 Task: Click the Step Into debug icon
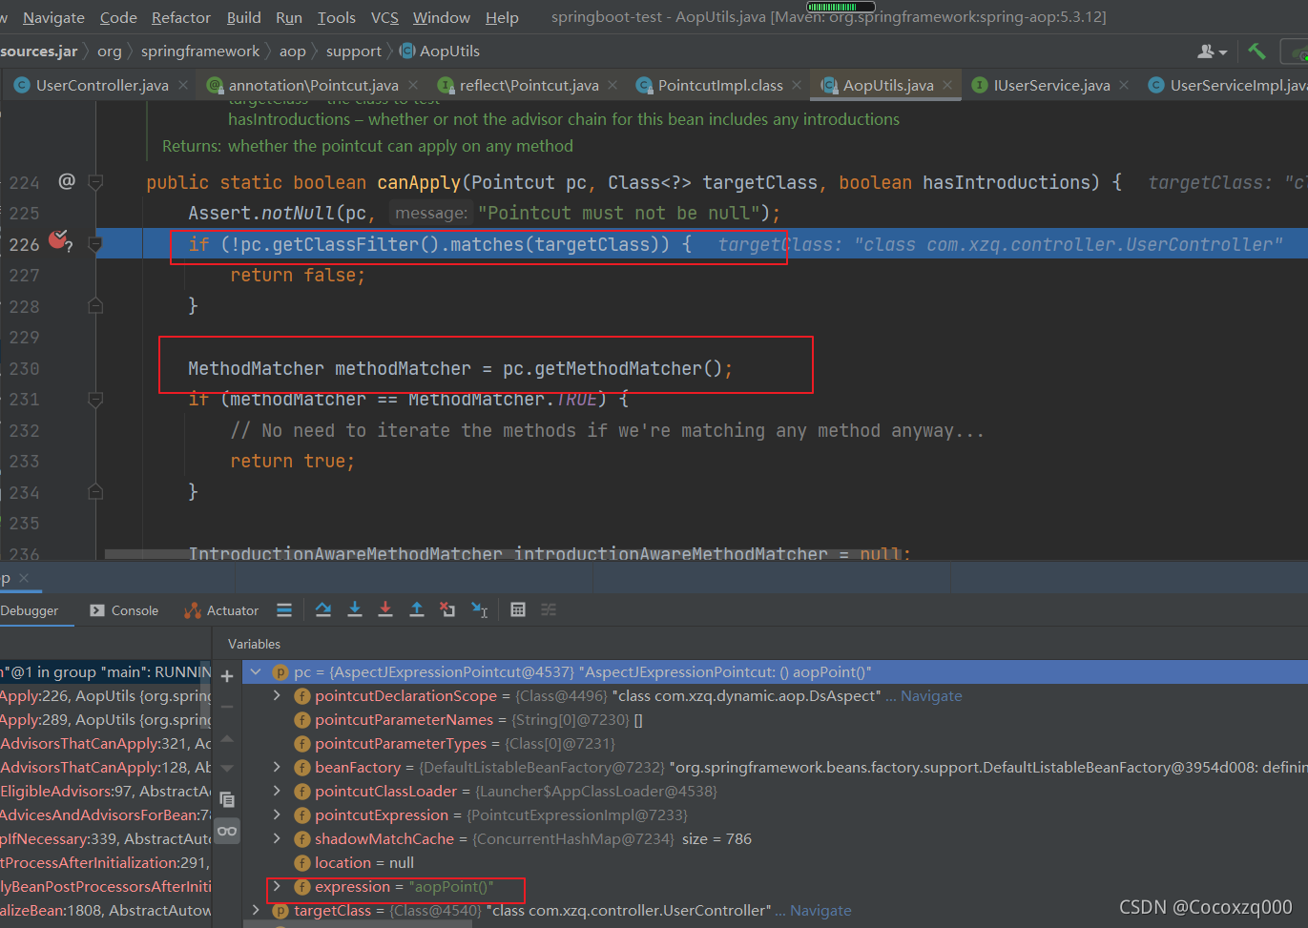[355, 609]
